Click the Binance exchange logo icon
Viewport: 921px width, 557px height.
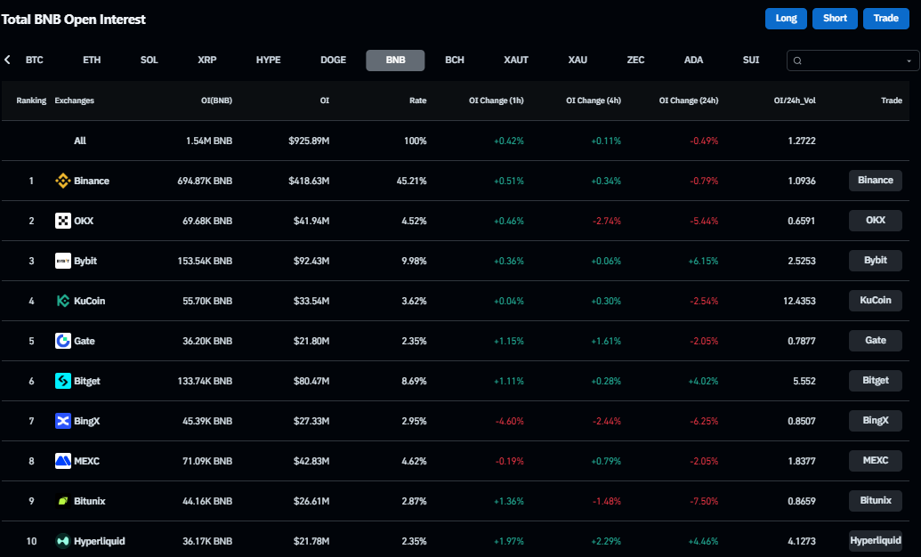(63, 181)
